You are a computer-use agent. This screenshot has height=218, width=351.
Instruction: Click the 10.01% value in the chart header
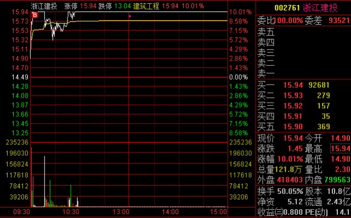[193, 6]
